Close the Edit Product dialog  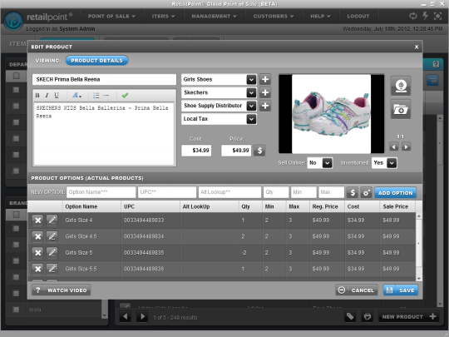(x=417, y=47)
